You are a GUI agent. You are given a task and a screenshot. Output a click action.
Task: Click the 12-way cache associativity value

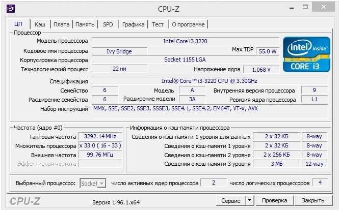point(315,164)
